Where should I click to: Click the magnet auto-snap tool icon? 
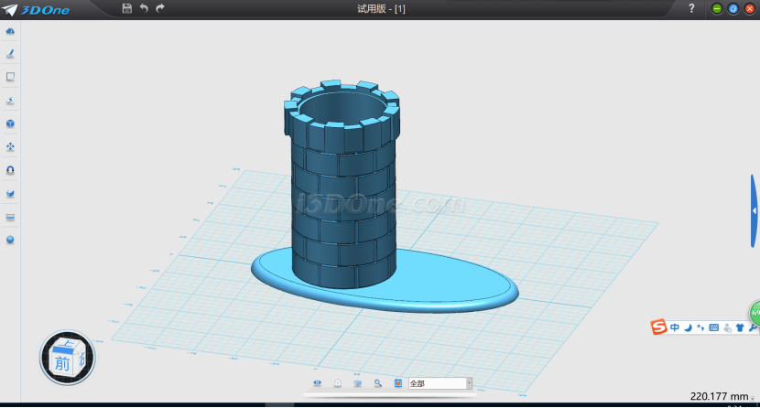pos(10,170)
